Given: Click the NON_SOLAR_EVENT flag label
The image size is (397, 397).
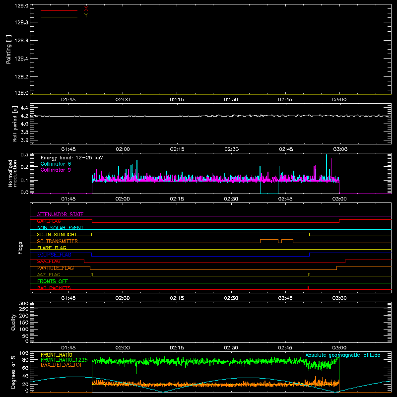Looking at the screenshot, I should [x=60, y=228].
